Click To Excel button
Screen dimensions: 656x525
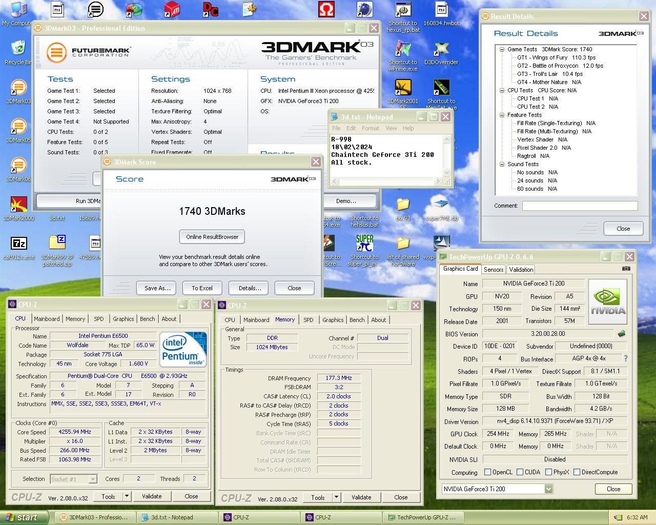[202, 288]
